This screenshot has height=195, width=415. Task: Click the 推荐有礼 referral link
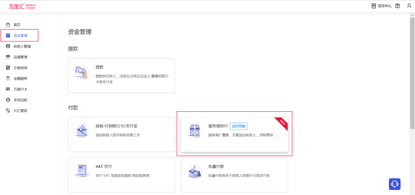pos(381,6)
